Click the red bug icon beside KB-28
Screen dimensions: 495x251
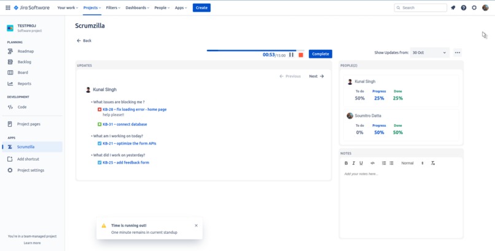(99, 110)
